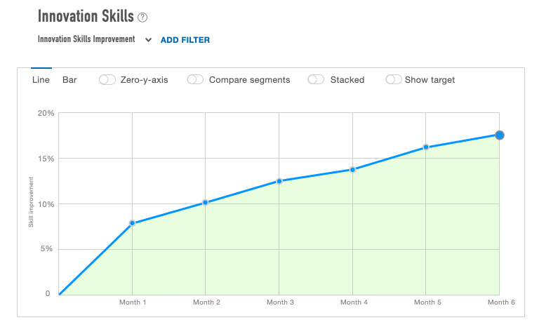
Task: Click the 20% y-axis label
Action: click(x=46, y=113)
